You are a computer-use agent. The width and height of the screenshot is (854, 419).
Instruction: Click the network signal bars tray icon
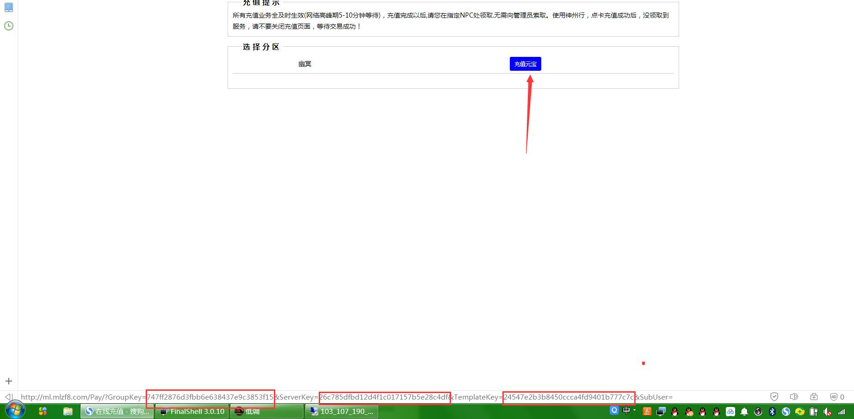pyautogui.click(x=842, y=412)
